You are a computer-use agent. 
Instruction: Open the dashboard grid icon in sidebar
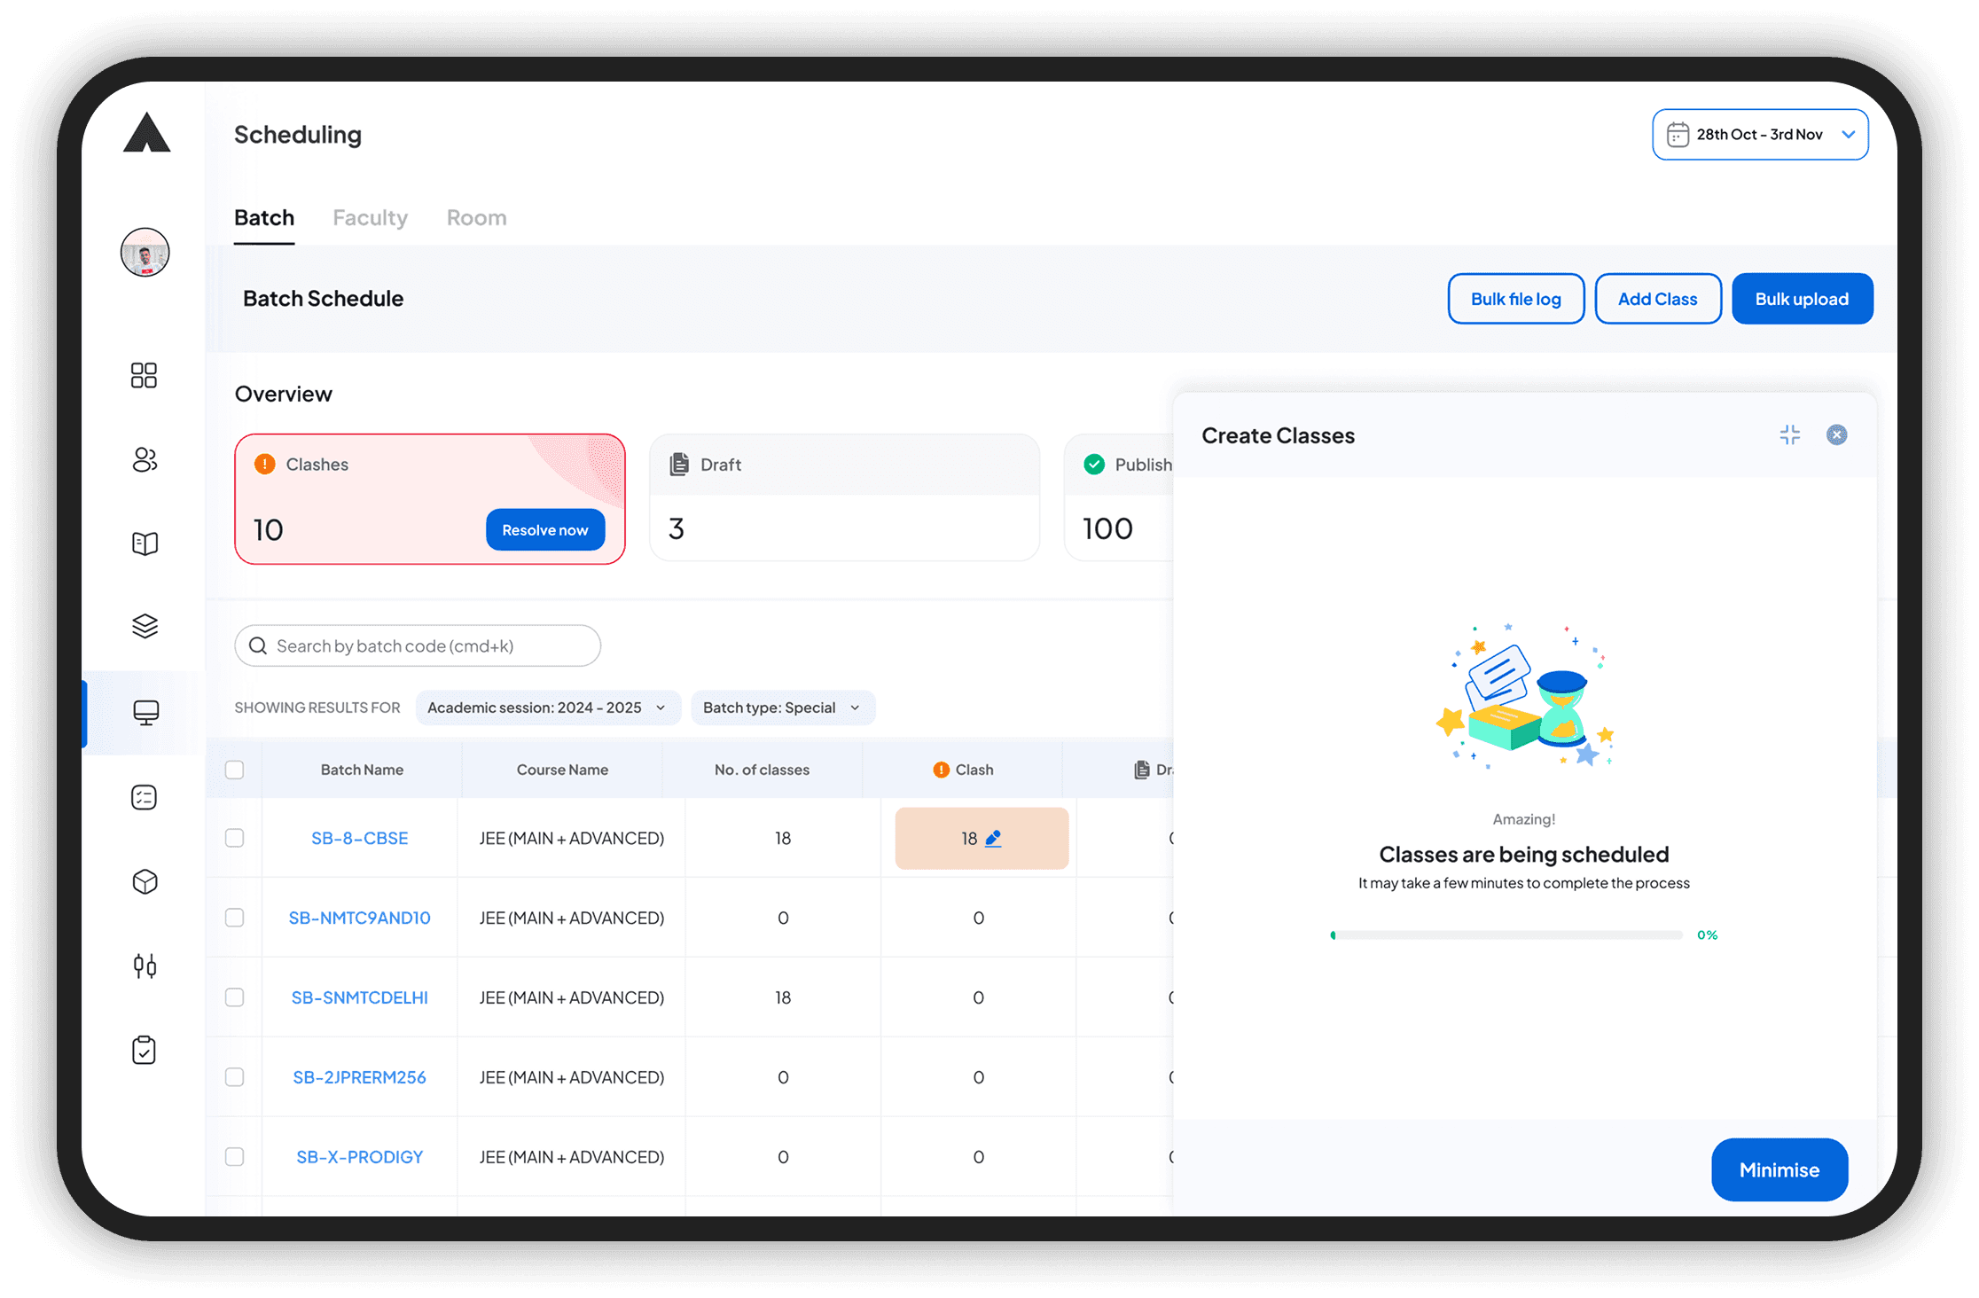pos(144,375)
